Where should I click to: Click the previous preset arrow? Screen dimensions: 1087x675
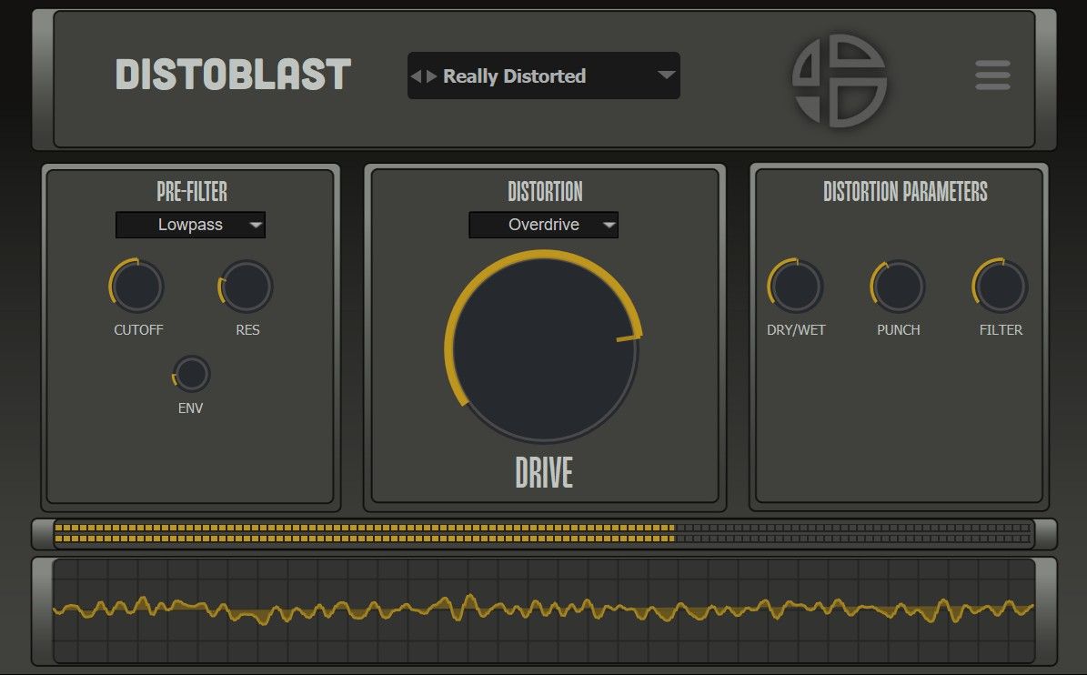(418, 76)
